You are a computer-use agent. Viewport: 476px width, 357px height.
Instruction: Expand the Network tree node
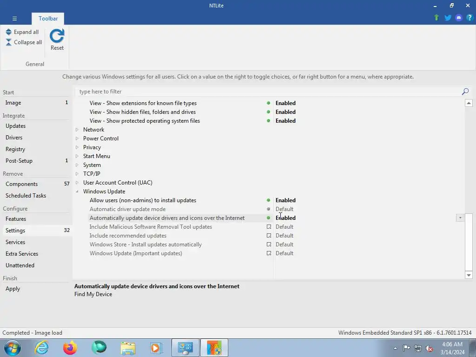[x=77, y=130]
